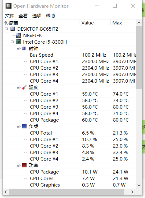Select the CPU Graphics power row

(x=69, y=185)
